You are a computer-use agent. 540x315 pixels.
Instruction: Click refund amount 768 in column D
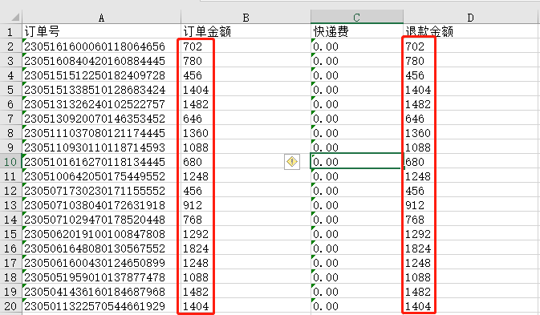tap(470, 220)
